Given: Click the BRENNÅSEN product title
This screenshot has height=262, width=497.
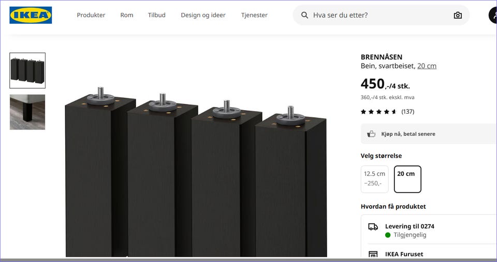Looking at the screenshot, I should coord(382,57).
